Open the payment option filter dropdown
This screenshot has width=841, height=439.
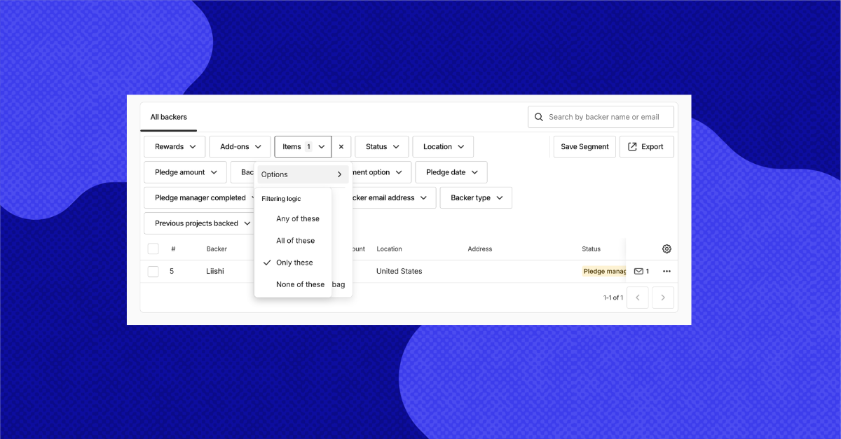(x=381, y=172)
